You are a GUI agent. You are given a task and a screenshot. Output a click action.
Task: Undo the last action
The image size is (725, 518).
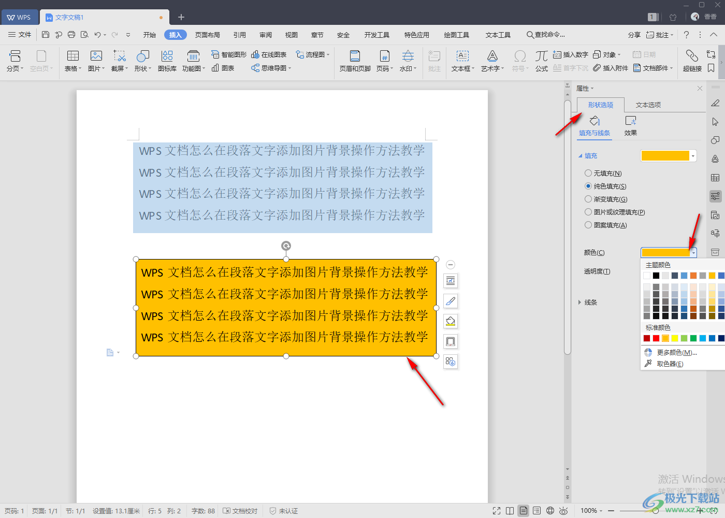(x=97, y=35)
